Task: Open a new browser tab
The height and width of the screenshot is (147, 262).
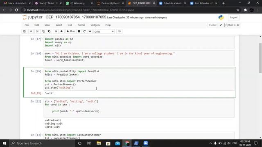Action: [x=223, y=3]
